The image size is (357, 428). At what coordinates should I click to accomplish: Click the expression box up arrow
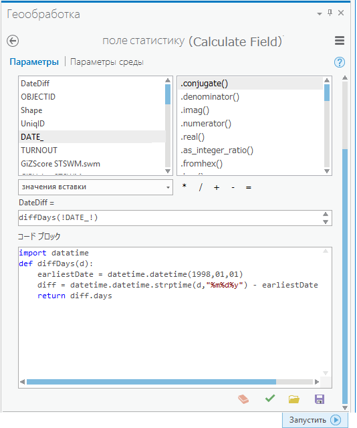pos(326,214)
